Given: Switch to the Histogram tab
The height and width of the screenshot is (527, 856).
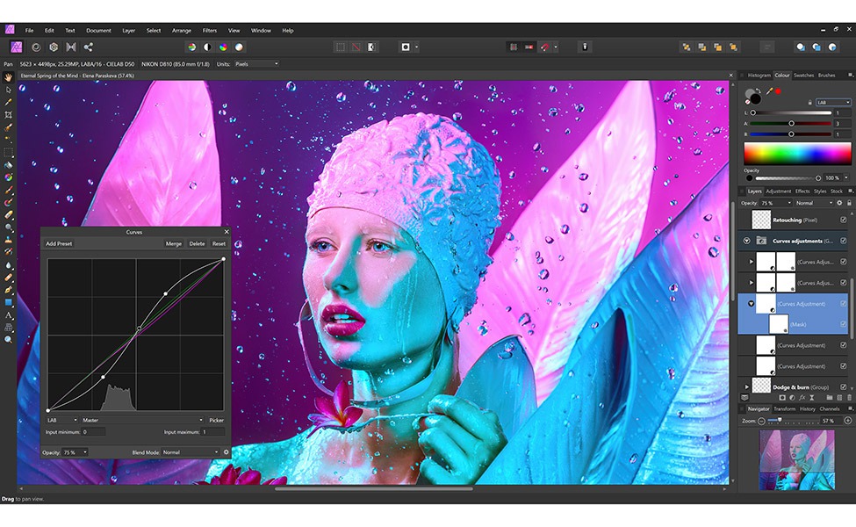Looking at the screenshot, I should (759, 76).
